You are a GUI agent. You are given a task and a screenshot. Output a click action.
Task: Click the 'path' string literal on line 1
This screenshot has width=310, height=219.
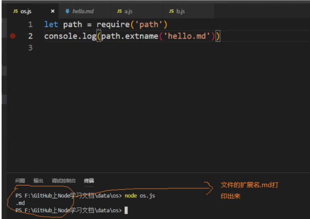tap(149, 25)
